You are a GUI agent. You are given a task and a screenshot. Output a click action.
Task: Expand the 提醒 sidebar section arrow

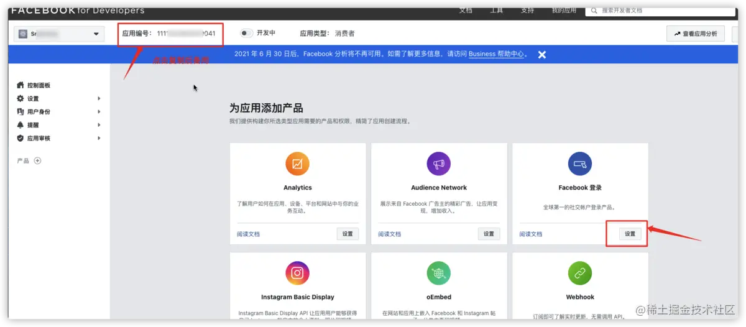point(99,125)
